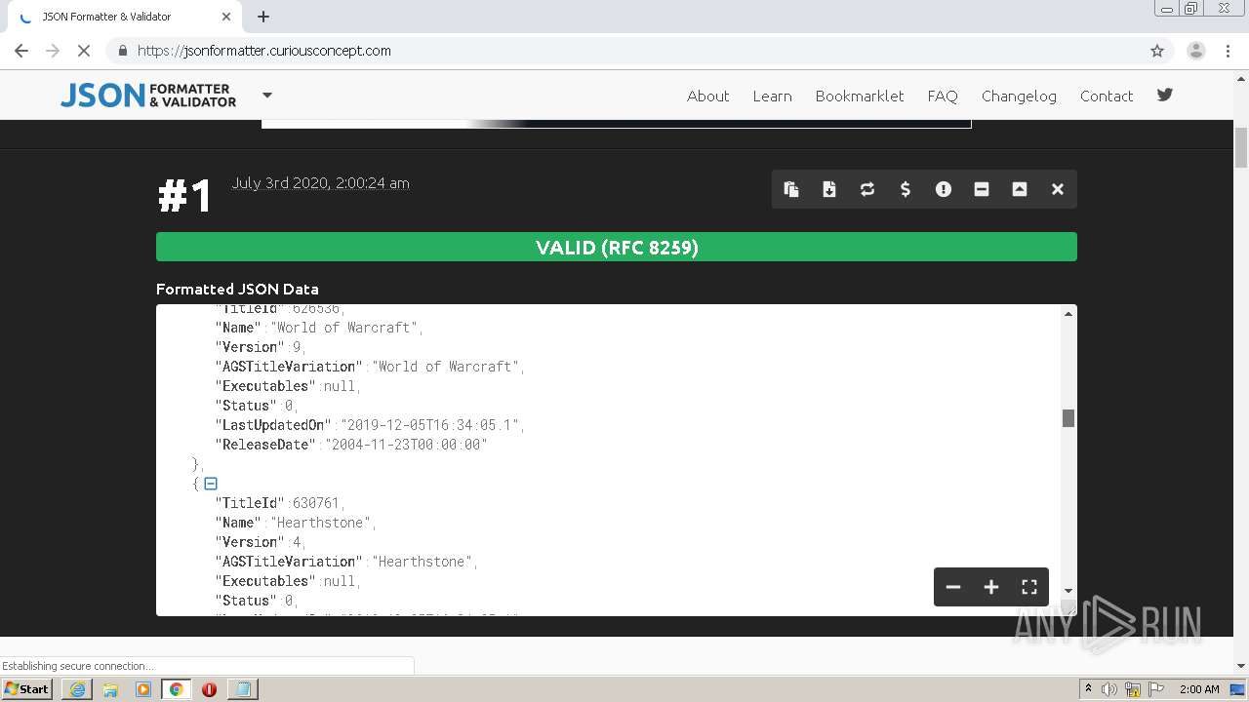Click the JSON Formatter & Validator logo
Image resolution: width=1249 pixels, height=702 pixels.
click(x=148, y=95)
